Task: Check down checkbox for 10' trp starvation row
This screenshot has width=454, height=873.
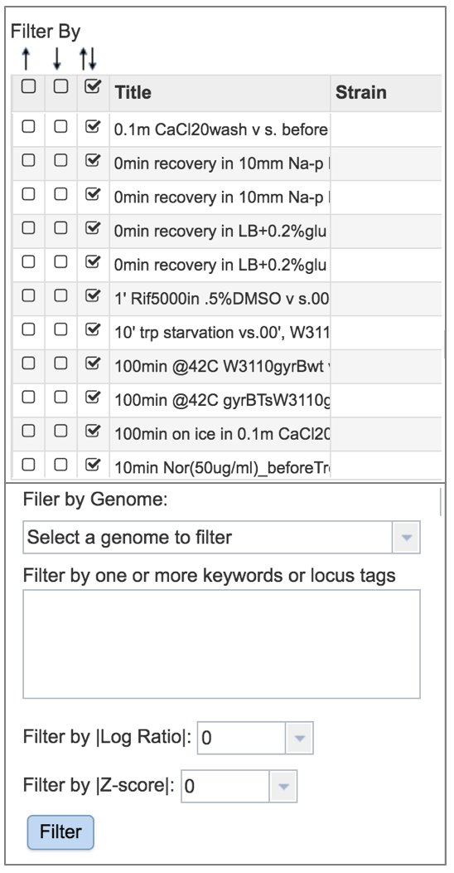Action: click(x=60, y=329)
